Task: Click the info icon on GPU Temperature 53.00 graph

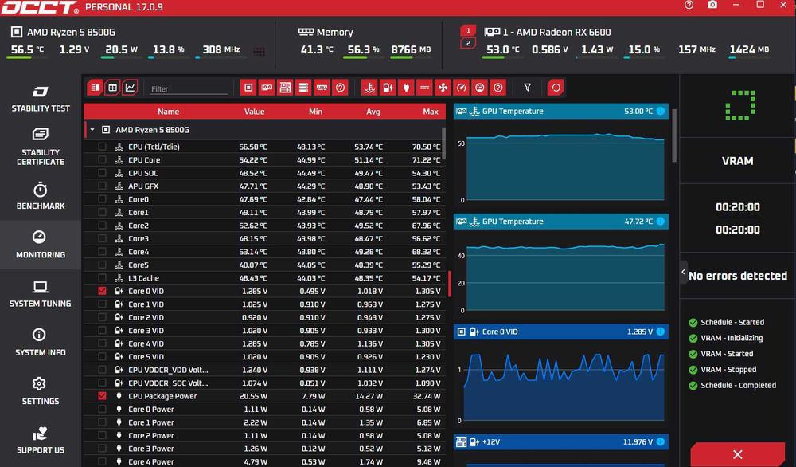Action: point(661,111)
